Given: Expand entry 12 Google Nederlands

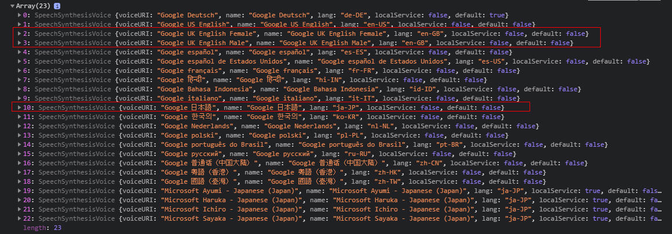Looking at the screenshot, I should pyautogui.click(x=20, y=126).
